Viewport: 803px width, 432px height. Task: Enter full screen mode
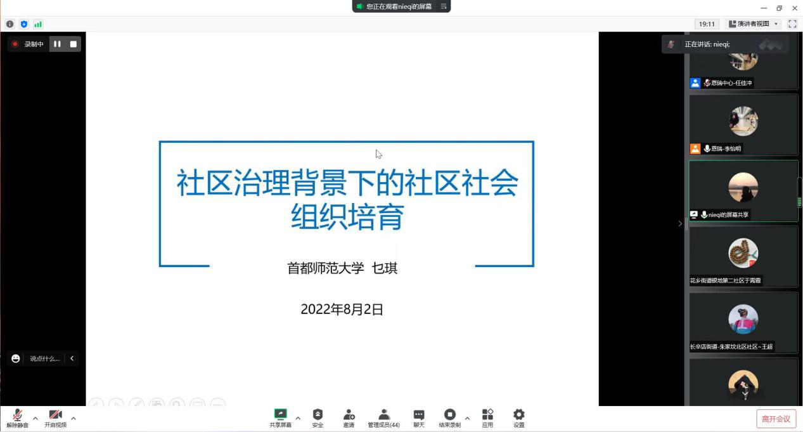pos(792,24)
